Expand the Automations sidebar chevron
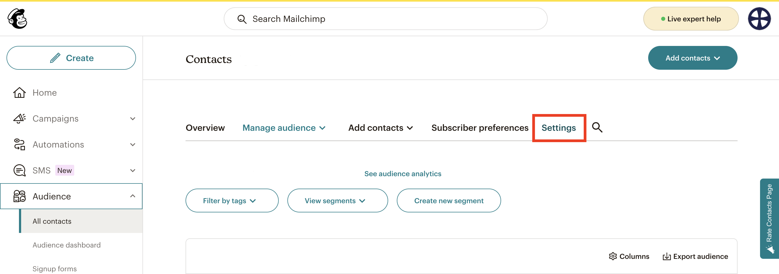Screen dimensions: 779x274 point(132,145)
